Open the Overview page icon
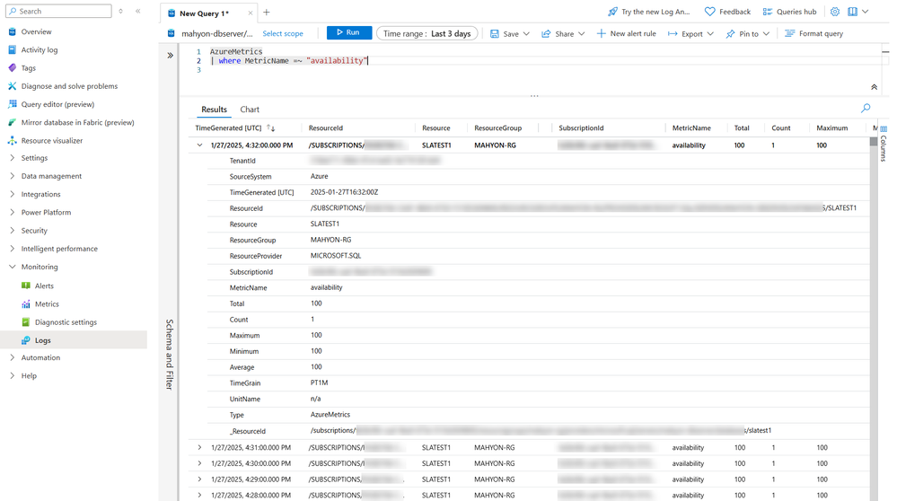The width and height of the screenshot is (897, 501). (12, 31)
